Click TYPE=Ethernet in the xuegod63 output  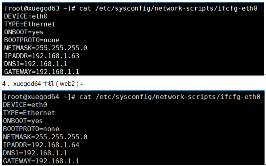(30, 24)
